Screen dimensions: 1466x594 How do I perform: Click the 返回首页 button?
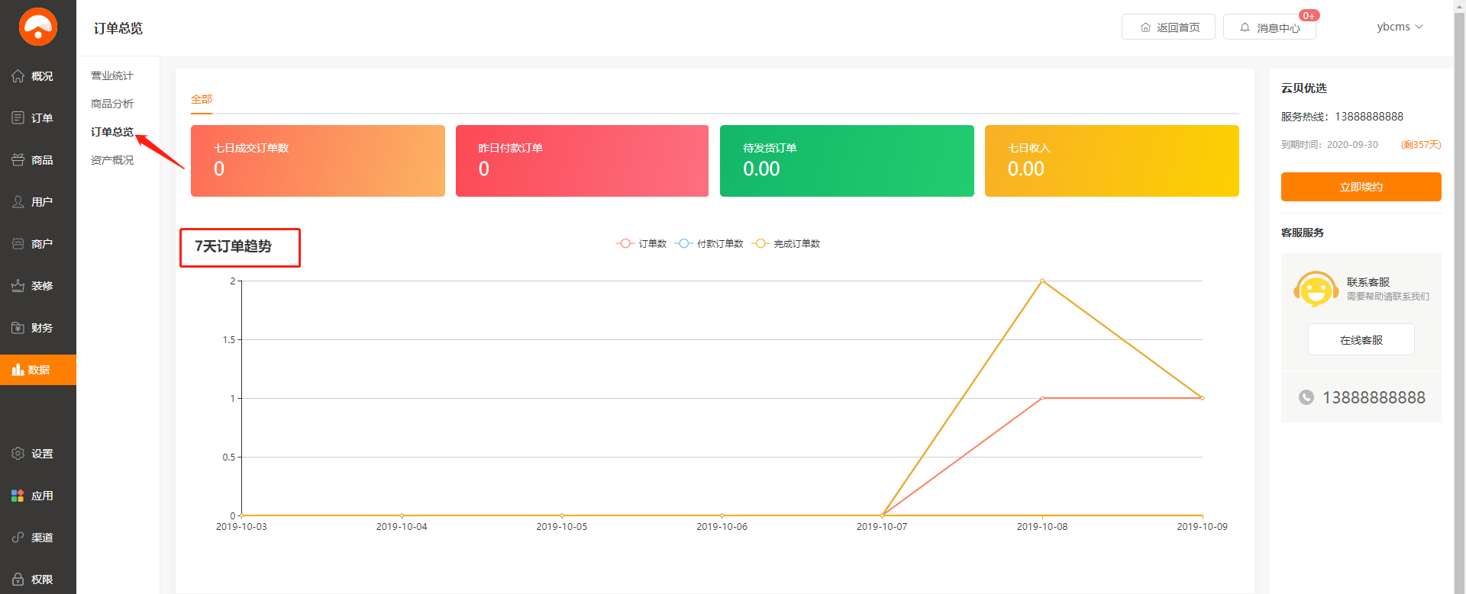tap(1168, 27)
